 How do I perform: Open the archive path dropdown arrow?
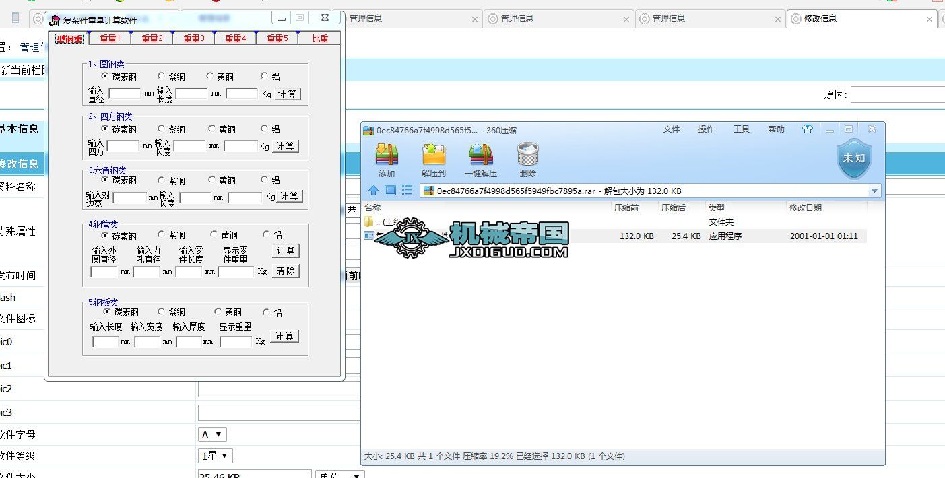click(875, 191)
